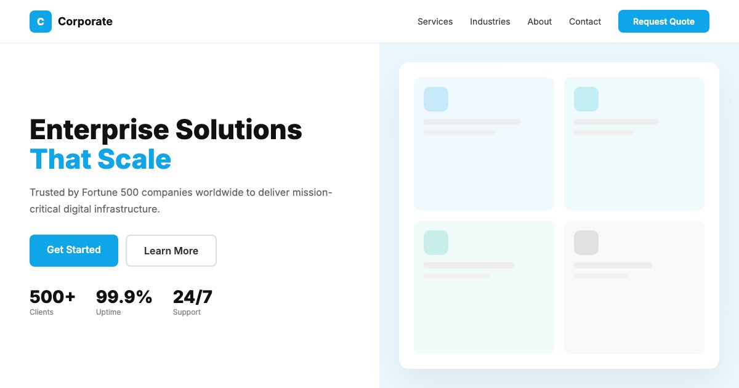The width and height of the screenshot is (739, 388).
Task: Open the About page link
Action: pos(539,22)
